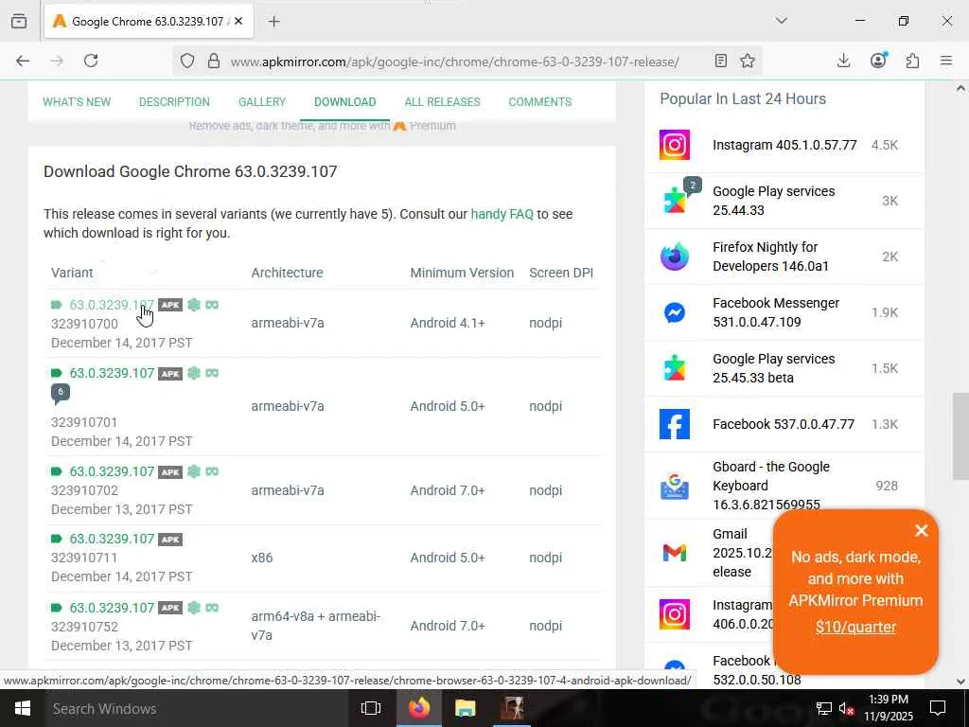Close the APKMirror Premium orange popup
Viewport: 969px width, 727px height.
(922, 530)
